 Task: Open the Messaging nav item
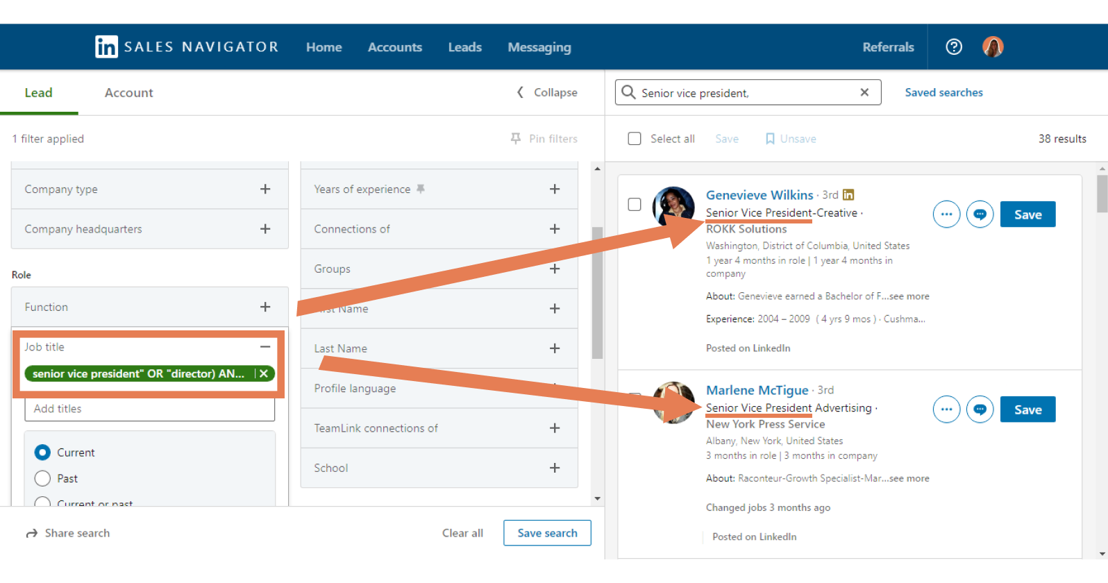[x=539, y=47]
